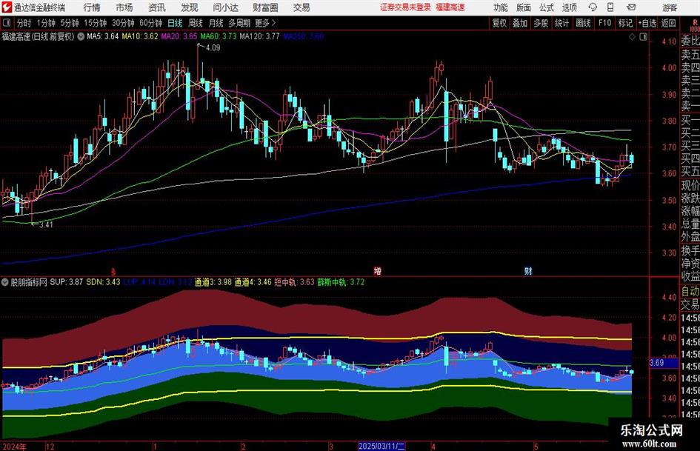Switch to 月线 monthly period
700x451 pixels.
click(x=216, y=23)
